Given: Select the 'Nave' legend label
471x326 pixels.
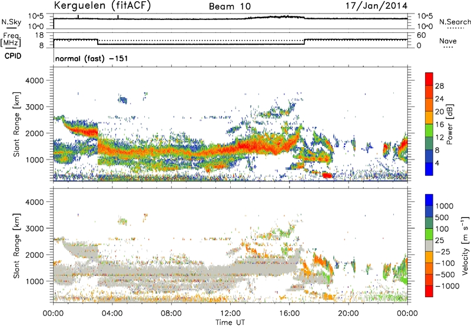Looking at the screenshot, I should (448, 41).
